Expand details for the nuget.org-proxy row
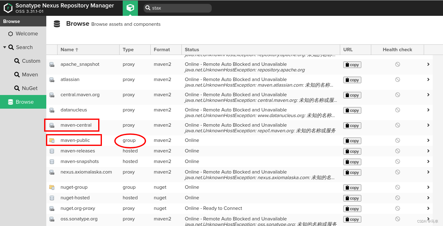Screen dimensions: 443x226 pos(428,208)
